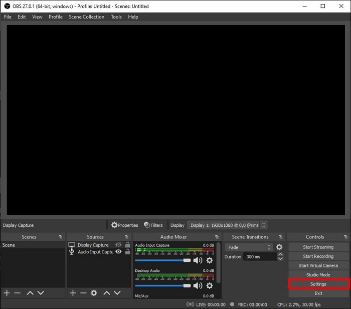Enable Studio Mode
Viewport: 351px width, 309px height.
coord(318,275)
